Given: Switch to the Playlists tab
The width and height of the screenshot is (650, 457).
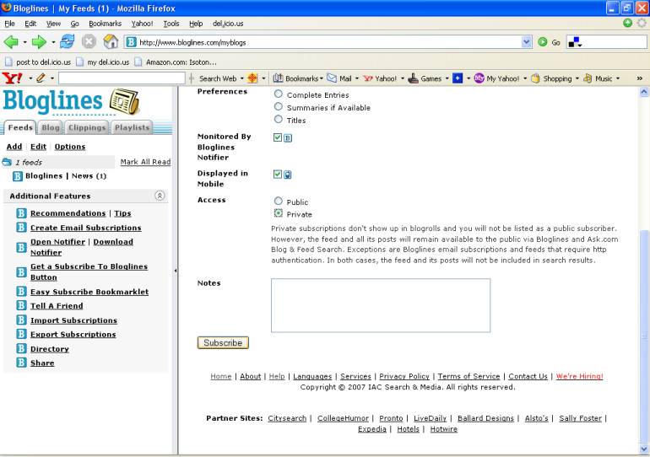Looking at the screenshot, I should [x=132, y=127].
